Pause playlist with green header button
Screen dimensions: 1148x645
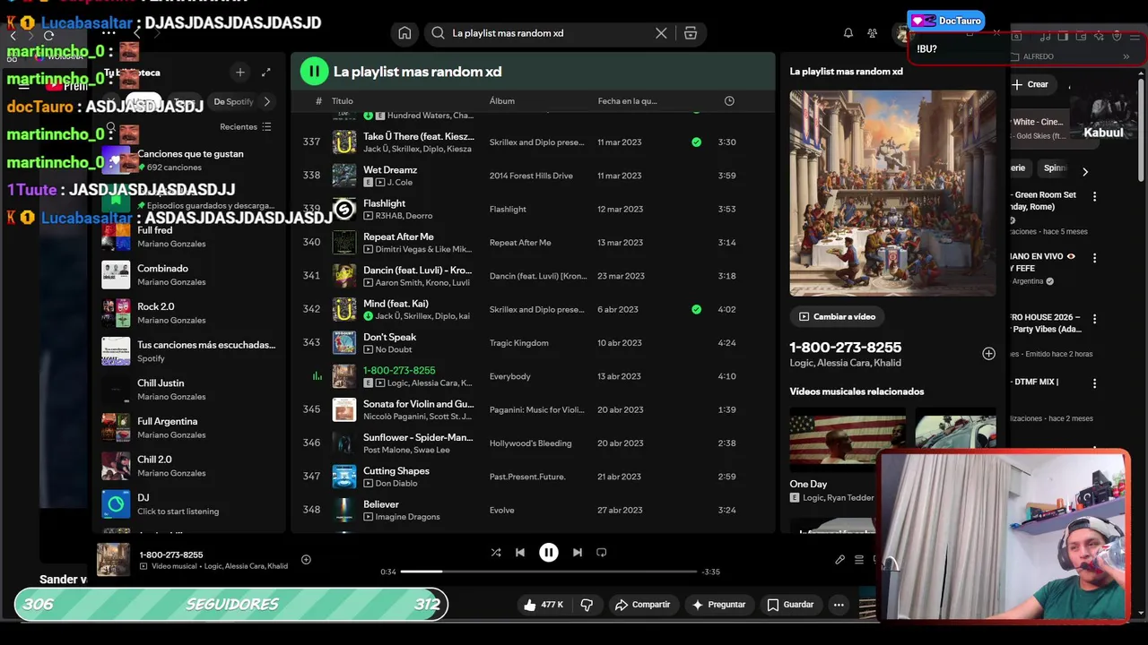point(314,72)
